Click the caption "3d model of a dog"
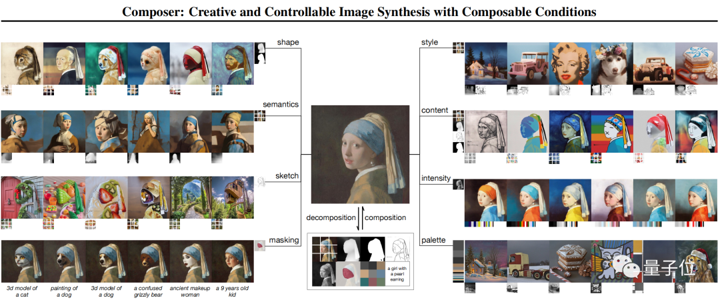 click(x=106, y=291)
